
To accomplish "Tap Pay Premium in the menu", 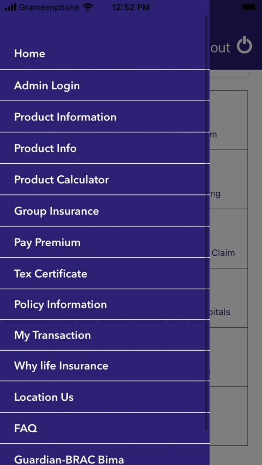I will [x=47, y=242].
